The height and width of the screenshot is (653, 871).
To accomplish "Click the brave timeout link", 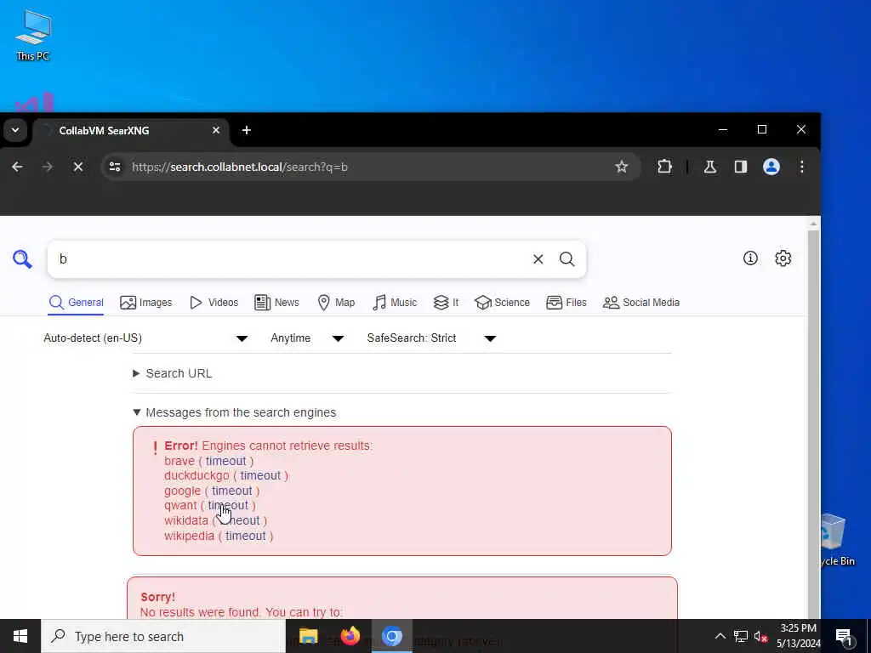I will click(225, 461).
